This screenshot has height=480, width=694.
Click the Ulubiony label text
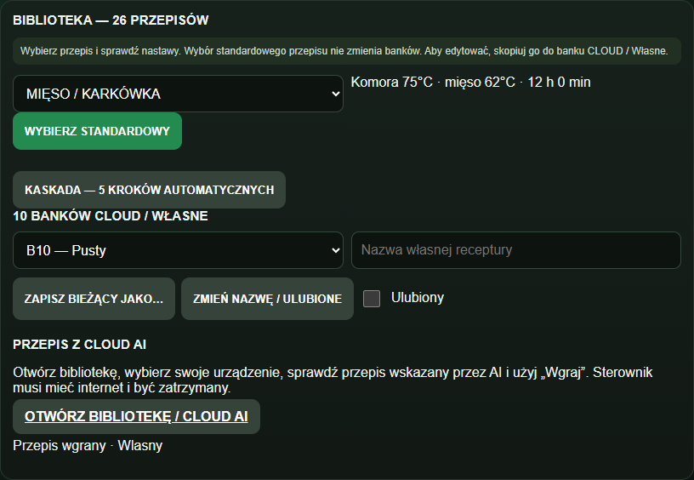pyautogui.click(x=418, y=298)
